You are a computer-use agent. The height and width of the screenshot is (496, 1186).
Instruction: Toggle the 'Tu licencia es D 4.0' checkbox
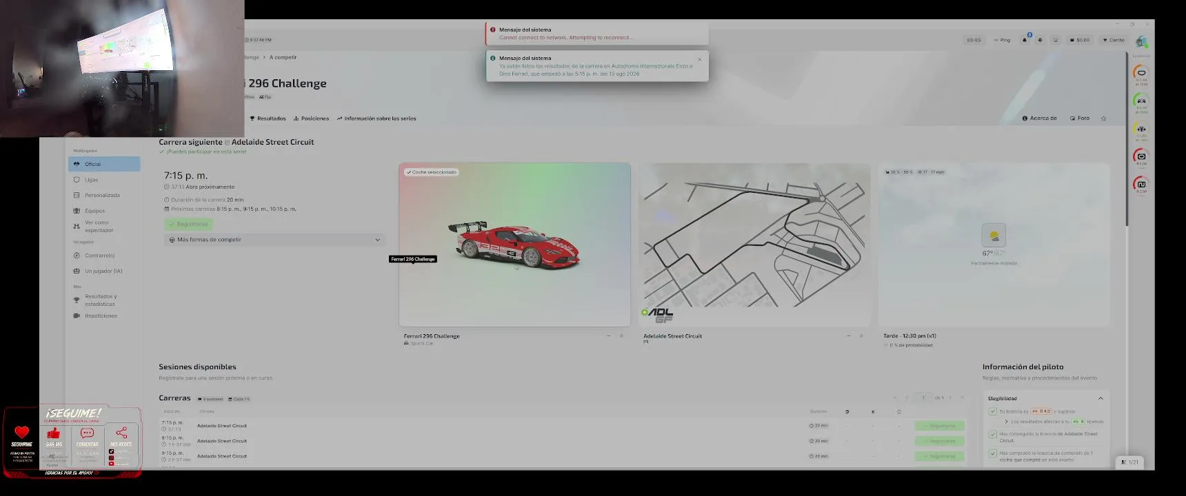click(992, 412)
